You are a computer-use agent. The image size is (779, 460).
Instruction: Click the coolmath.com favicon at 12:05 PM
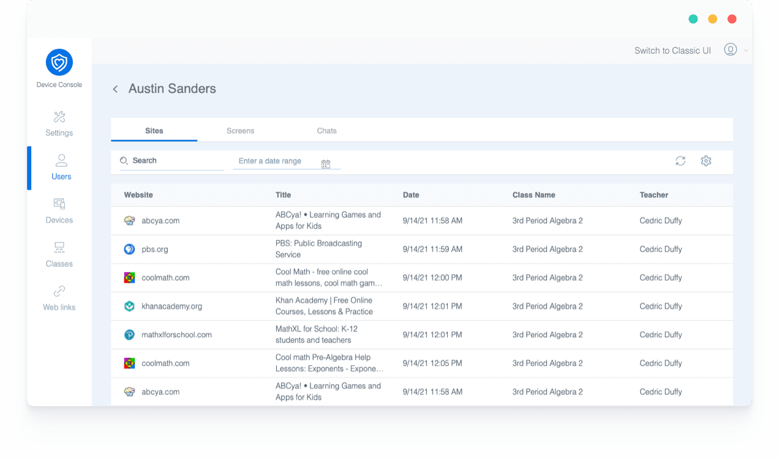pos(129,363)
